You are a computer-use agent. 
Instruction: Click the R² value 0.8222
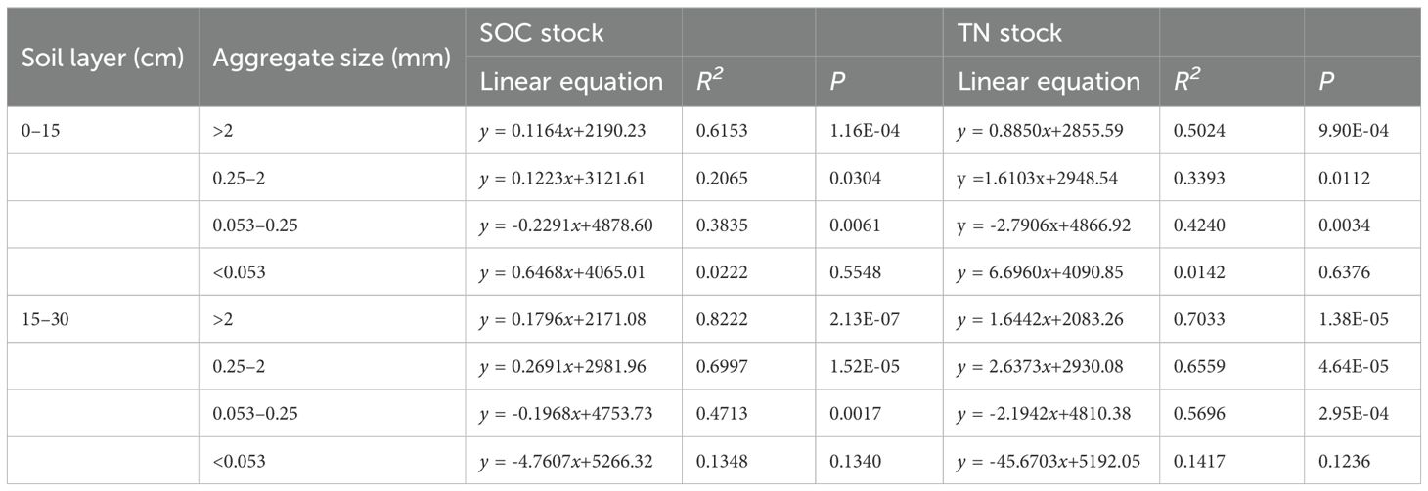coord(723,319)
